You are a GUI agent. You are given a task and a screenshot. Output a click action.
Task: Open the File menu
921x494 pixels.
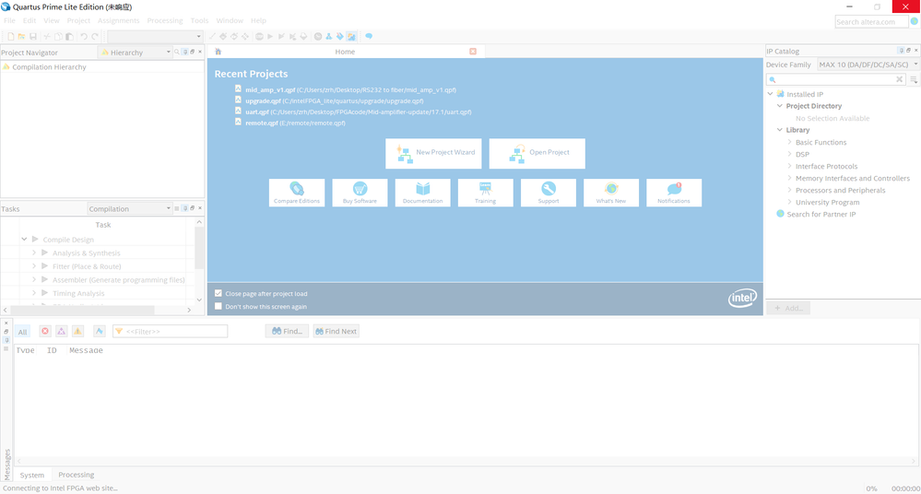coord(9,20)
